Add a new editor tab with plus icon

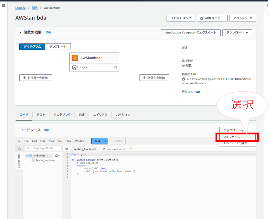131,149
